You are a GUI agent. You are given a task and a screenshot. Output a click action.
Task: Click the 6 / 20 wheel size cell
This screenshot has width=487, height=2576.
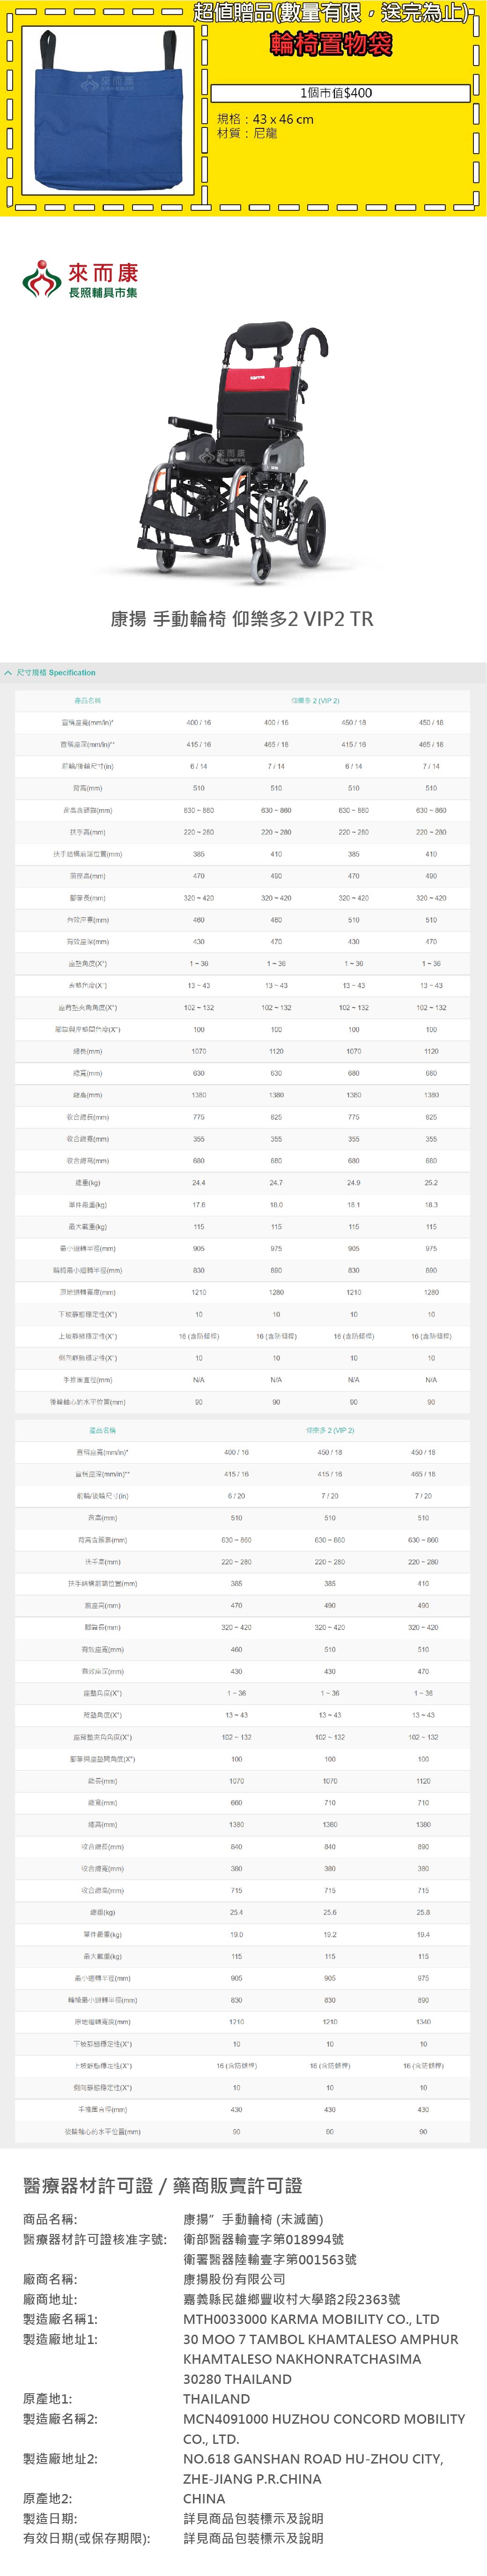236,1496
